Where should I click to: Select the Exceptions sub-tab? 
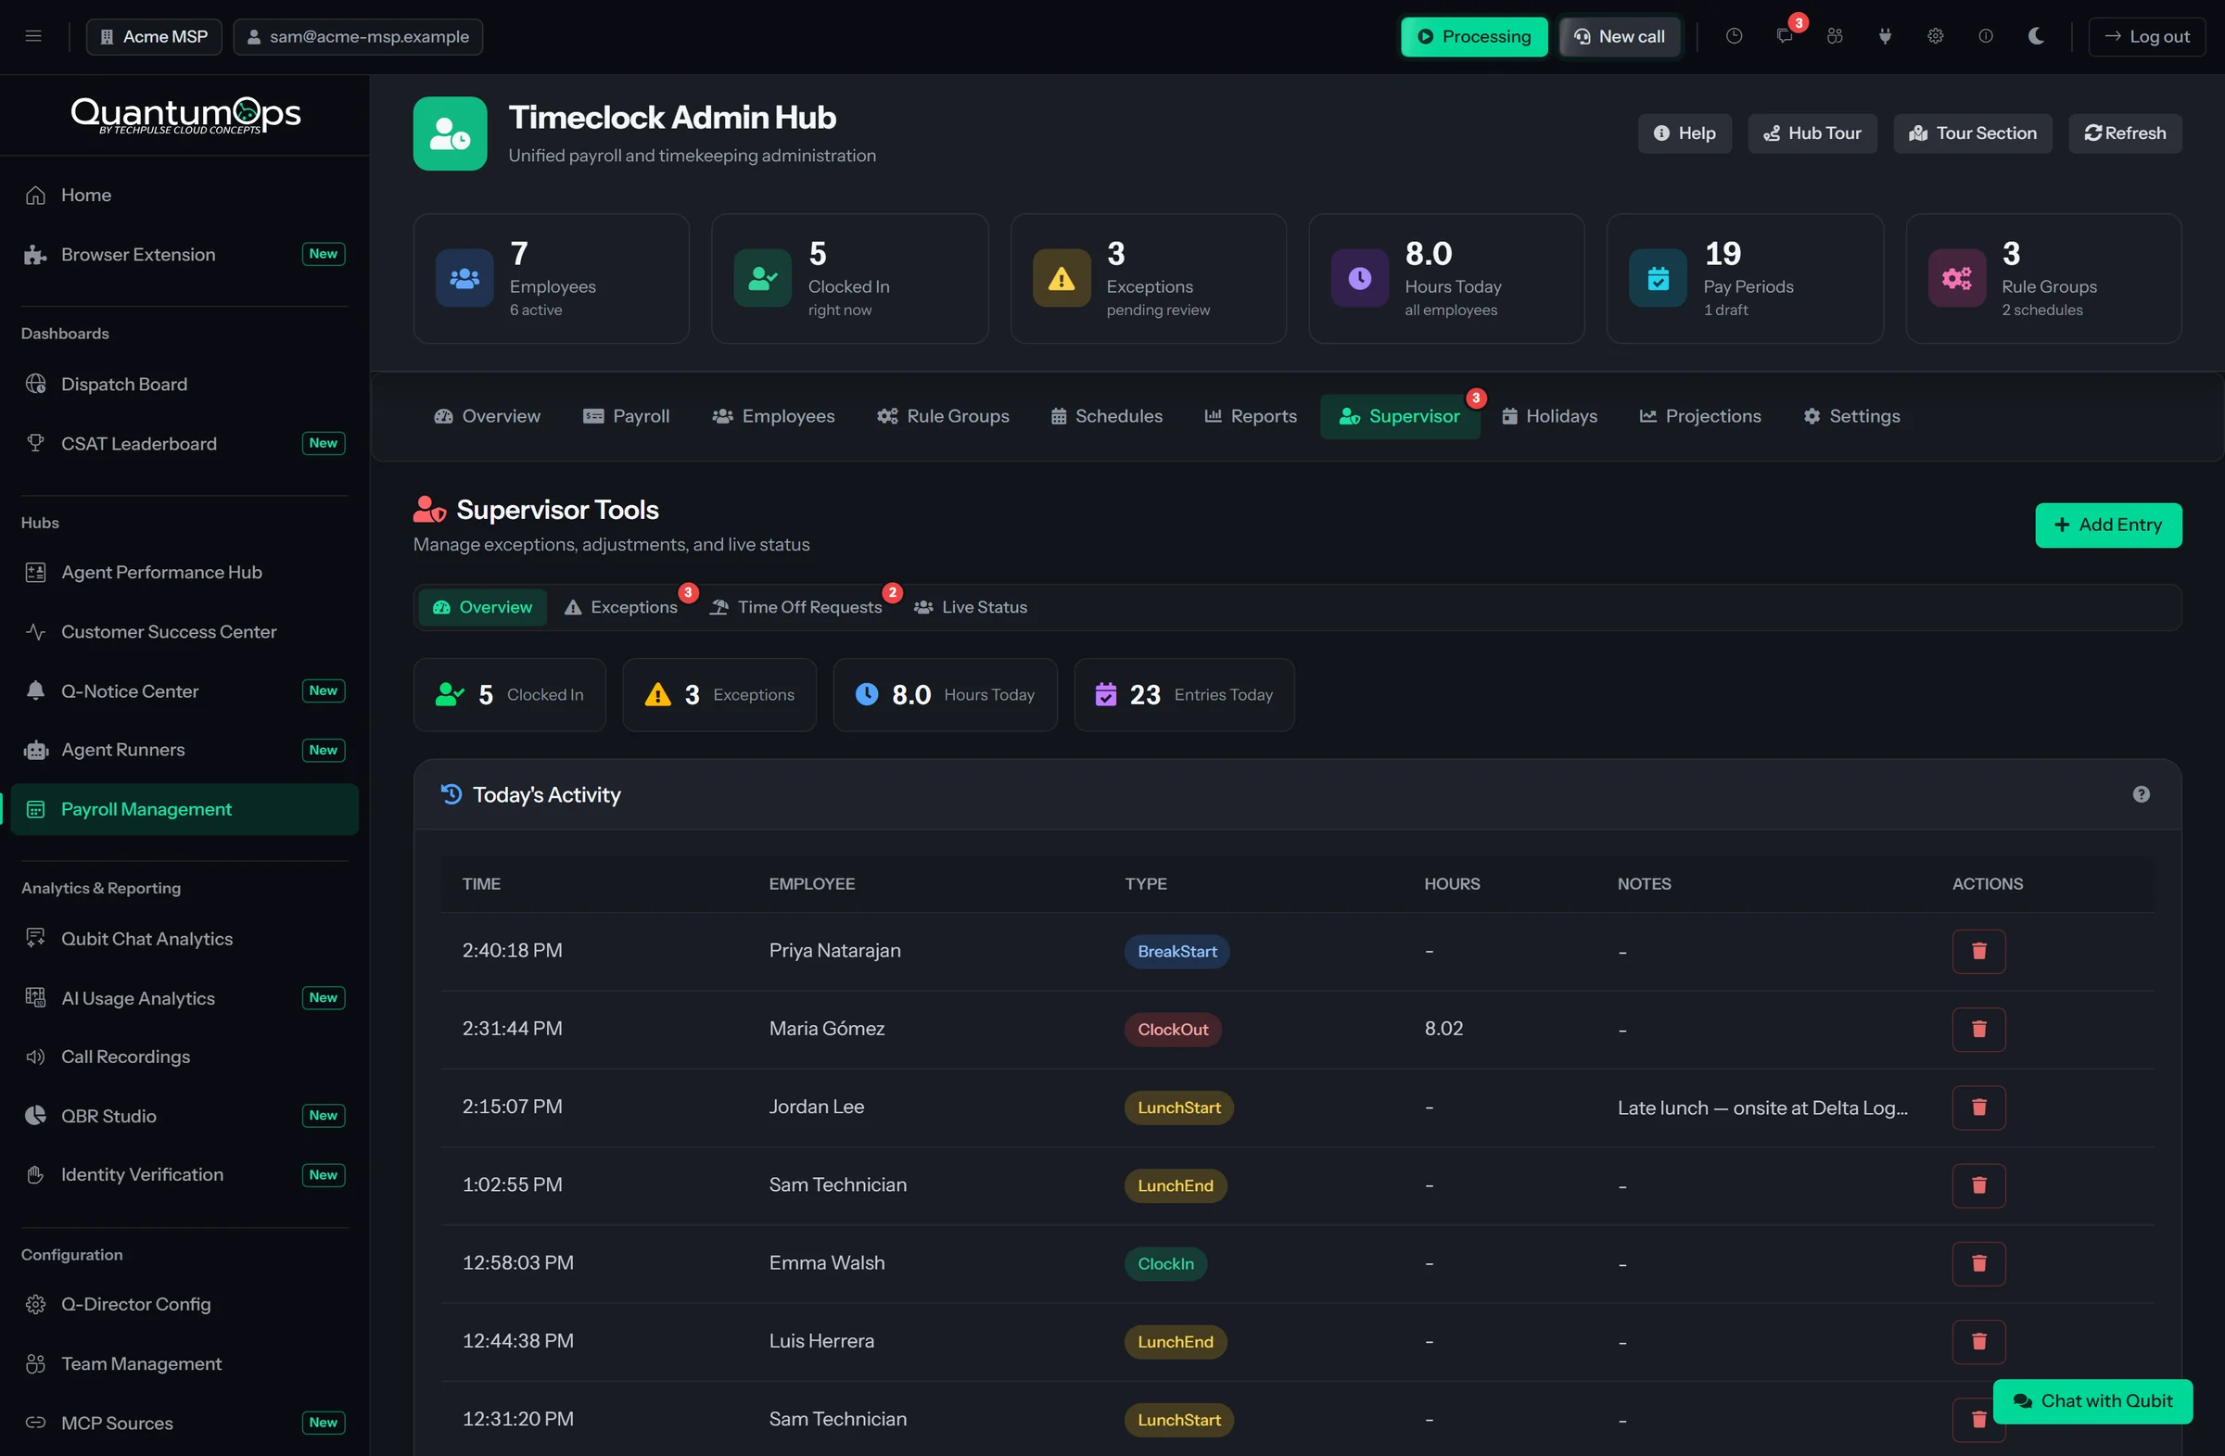point(621,607)
